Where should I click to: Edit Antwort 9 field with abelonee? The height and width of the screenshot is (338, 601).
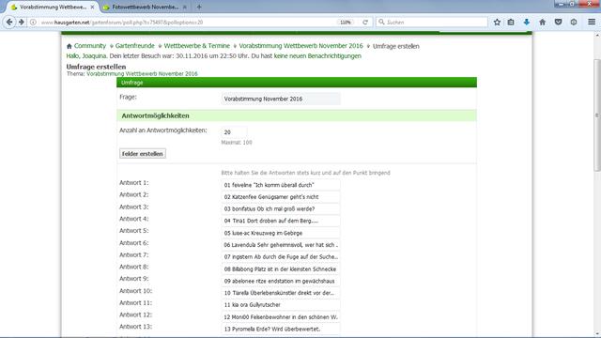[x=281, y=281]
